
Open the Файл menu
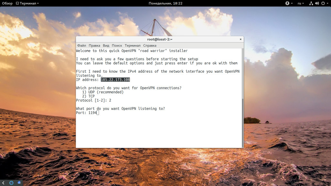(81, 46)
